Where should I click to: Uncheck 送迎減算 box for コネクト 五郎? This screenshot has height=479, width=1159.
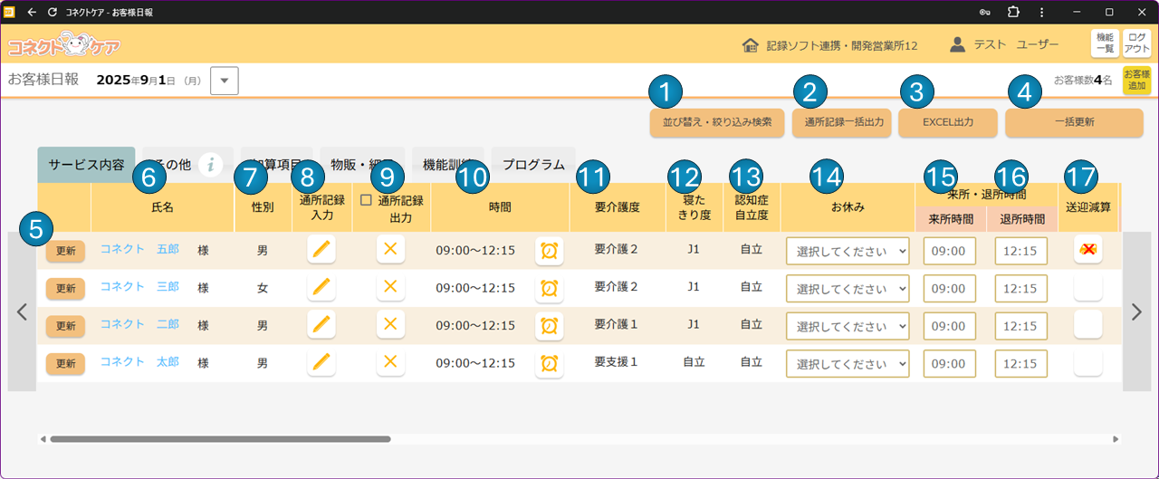tap(1087, 250)
